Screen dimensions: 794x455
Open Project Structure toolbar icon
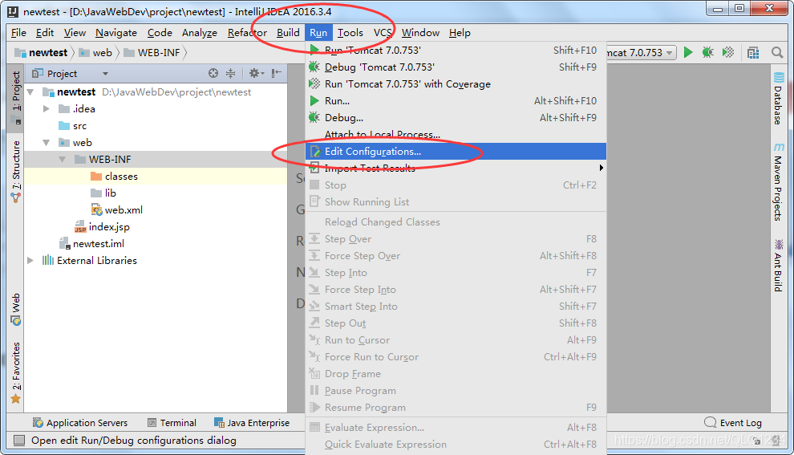coord(753,53)
